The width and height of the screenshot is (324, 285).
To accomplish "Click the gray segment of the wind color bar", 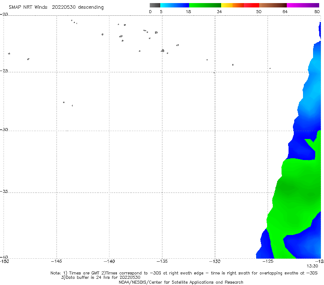I will click(155, 5).
